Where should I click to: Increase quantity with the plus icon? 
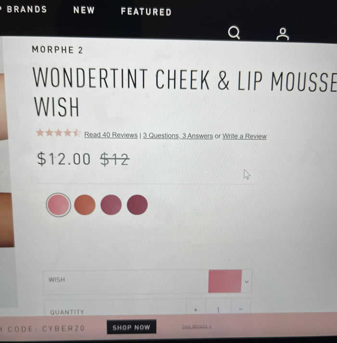click(x=195, y=310)
